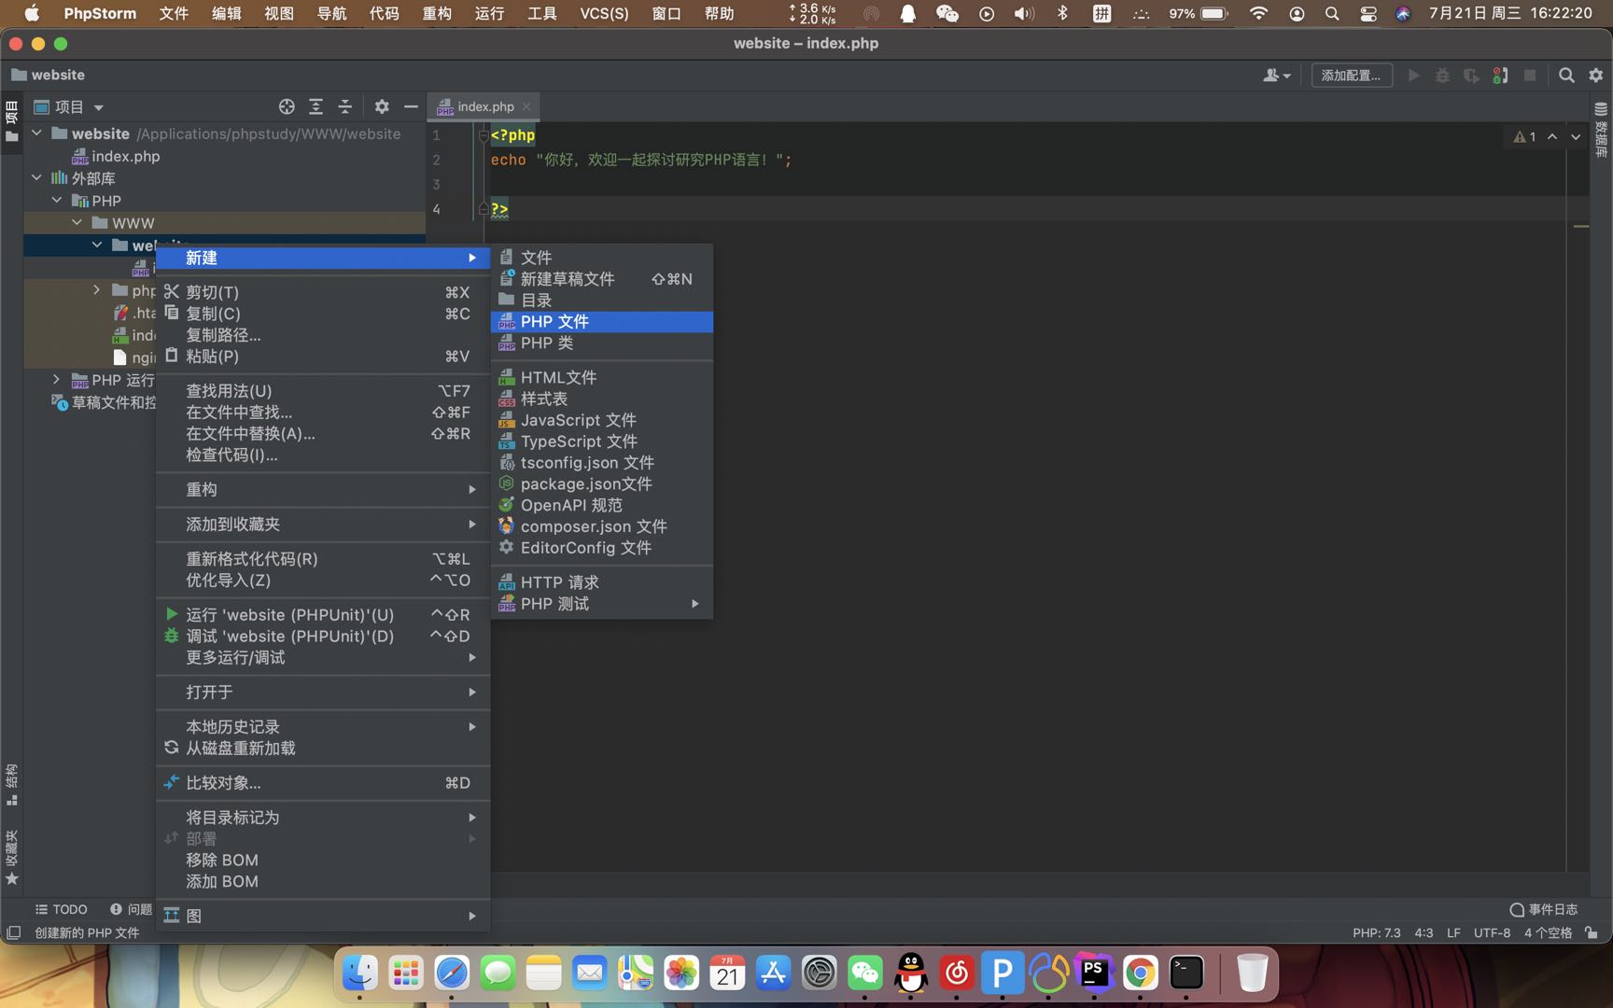The image size is (1613, 1008).
Task: Open the 项目 view dropdown
Action: pos(69,106)
